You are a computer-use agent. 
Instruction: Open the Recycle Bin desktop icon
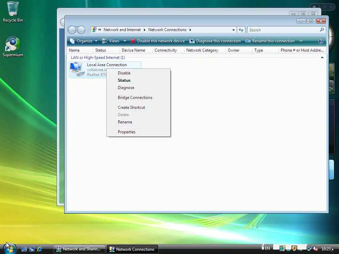(13, 12)
